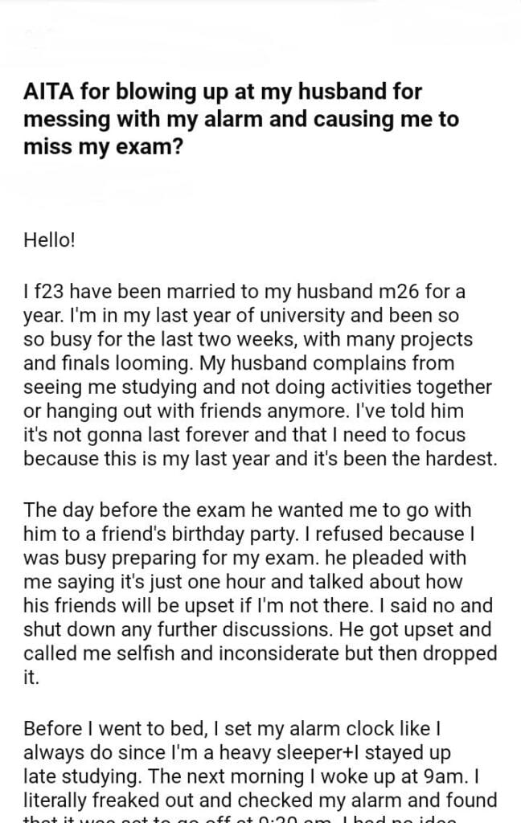
Task: Click the "Hello!" greeting line
Action: pyautogui.click(x=50, y=240)
